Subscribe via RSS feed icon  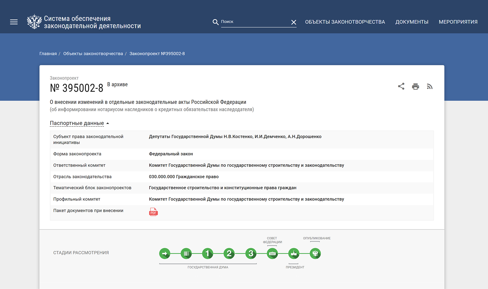pos(430,86)
